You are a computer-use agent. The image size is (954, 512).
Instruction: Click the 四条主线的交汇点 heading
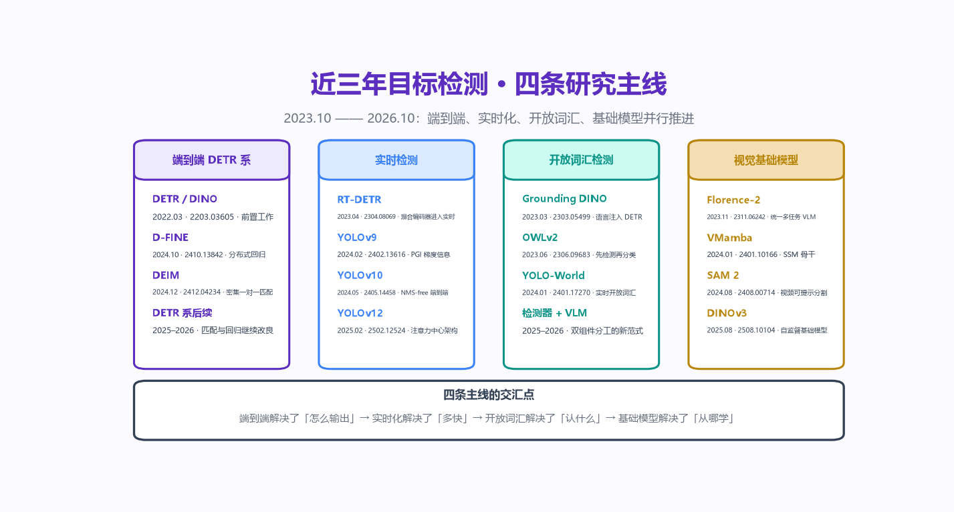click(x=489, y=395)
